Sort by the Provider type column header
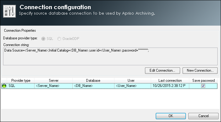This screenshot has width=221, height=122. [x=21, y=80]
